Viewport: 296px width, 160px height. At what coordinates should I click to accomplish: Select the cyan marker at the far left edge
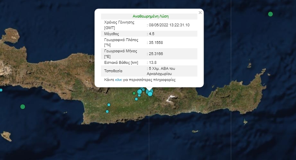tap(1, 90)
